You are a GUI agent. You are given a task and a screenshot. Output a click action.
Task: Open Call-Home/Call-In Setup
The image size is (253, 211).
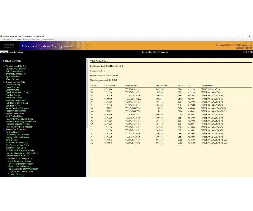point(17,103)
